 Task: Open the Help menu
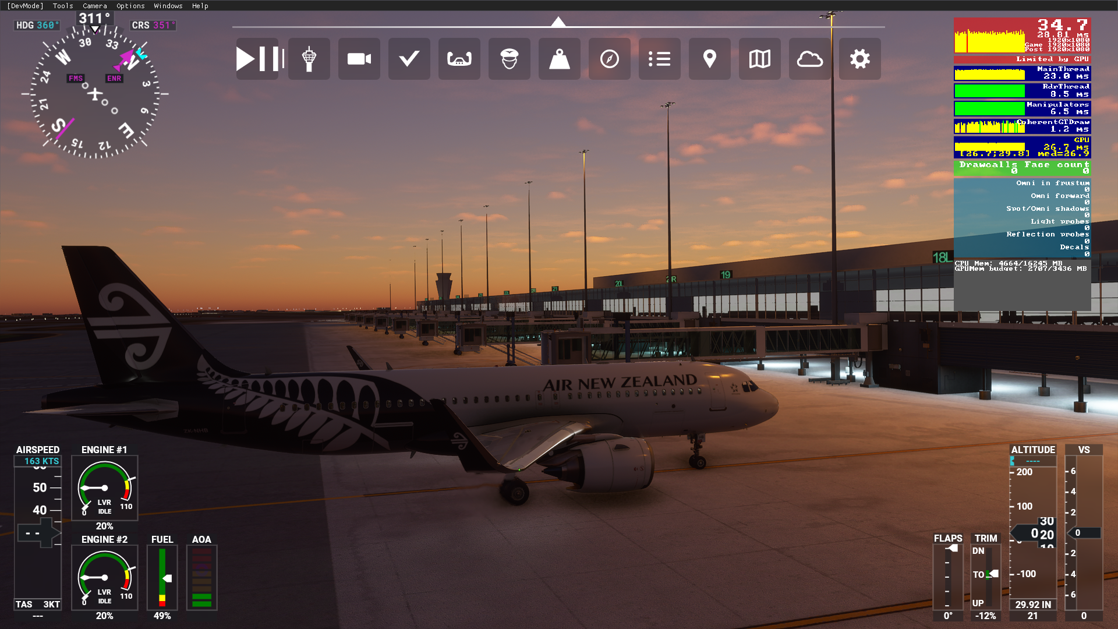200,6
